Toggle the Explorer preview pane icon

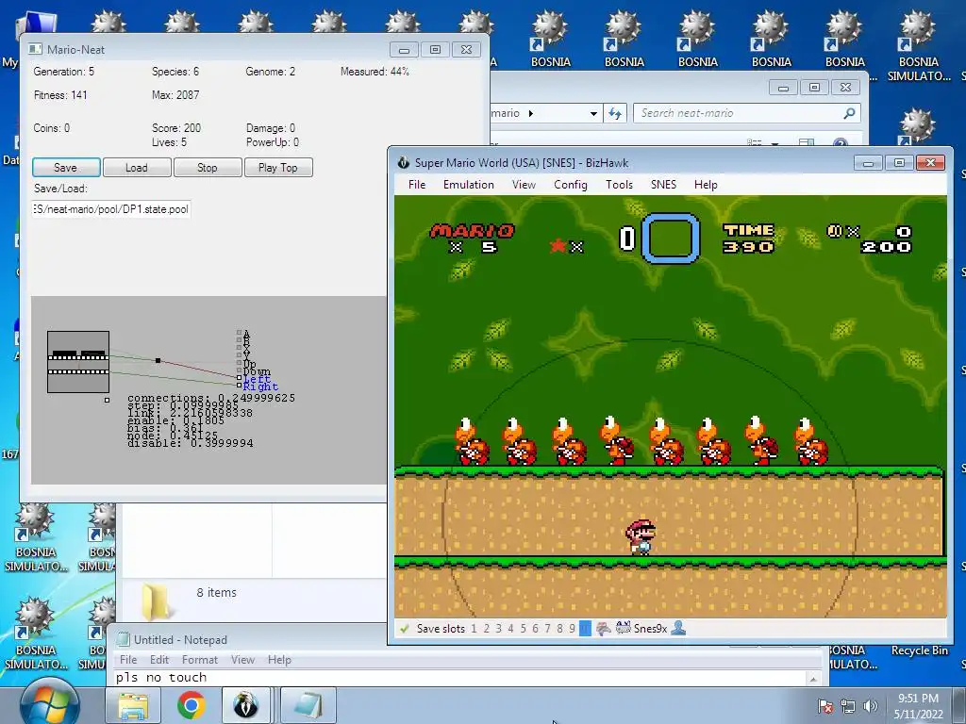806,142
